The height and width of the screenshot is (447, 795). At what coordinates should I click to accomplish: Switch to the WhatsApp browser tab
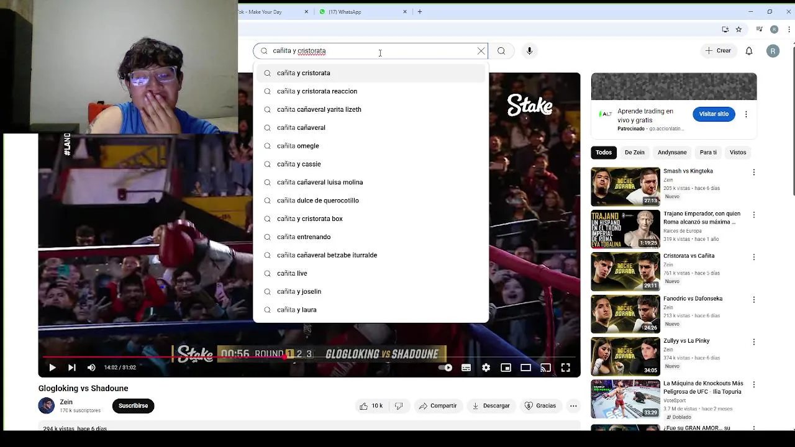[x=361, y=12]
